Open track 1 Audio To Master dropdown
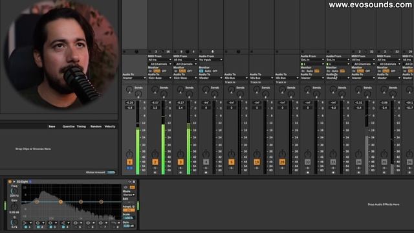The image size is (414, 233). pyautogui.click(x=134, y=78)
